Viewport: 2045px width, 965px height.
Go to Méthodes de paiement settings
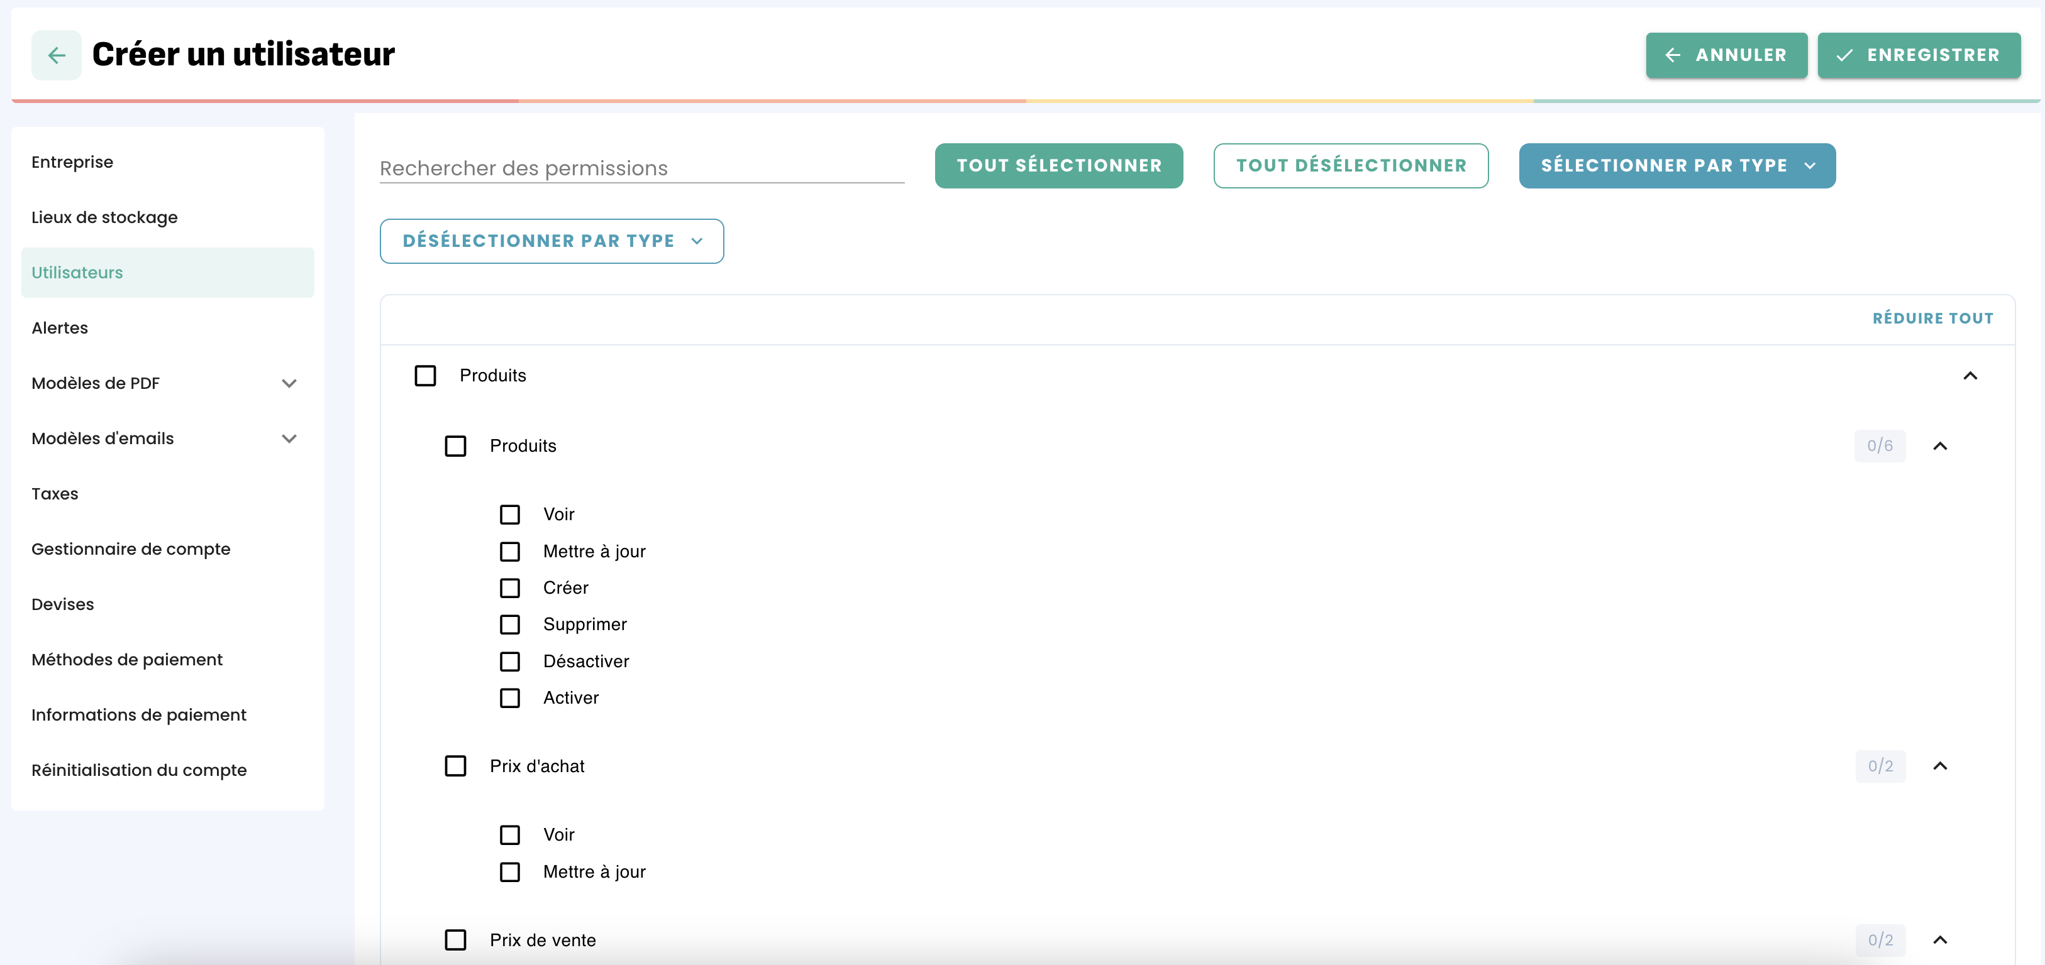tap(127, 660)
